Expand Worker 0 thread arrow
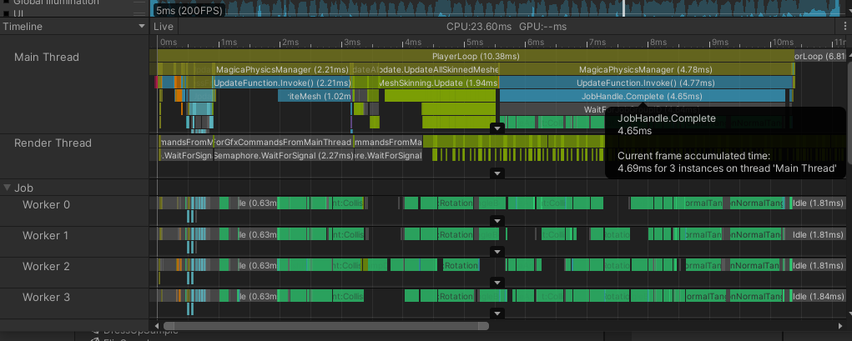852x341 pixels. click(x=497, y=220)
